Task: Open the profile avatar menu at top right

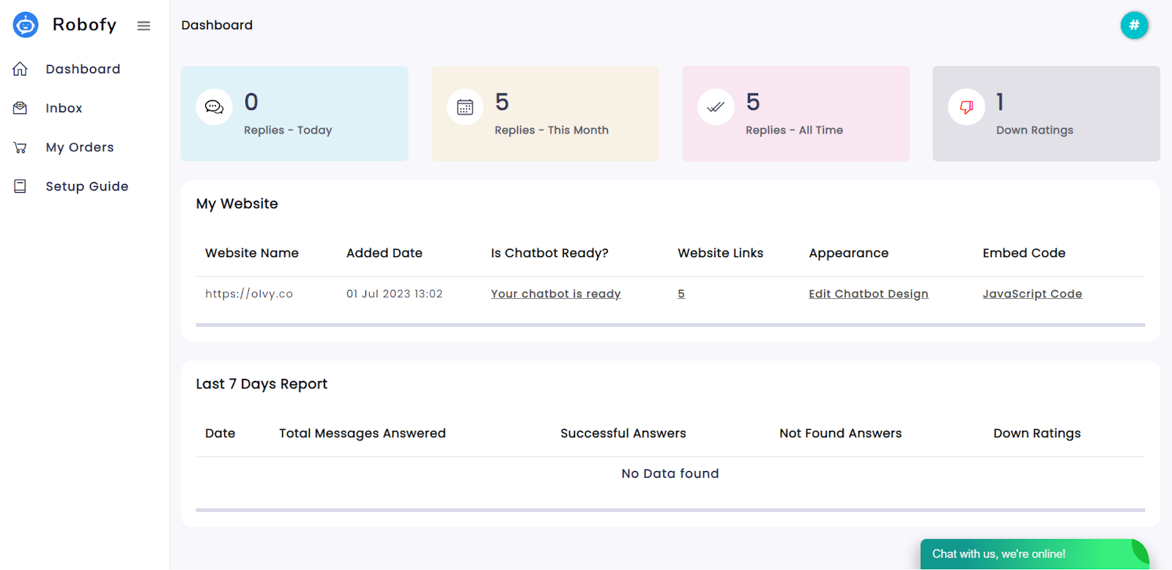Action: 1134,26
